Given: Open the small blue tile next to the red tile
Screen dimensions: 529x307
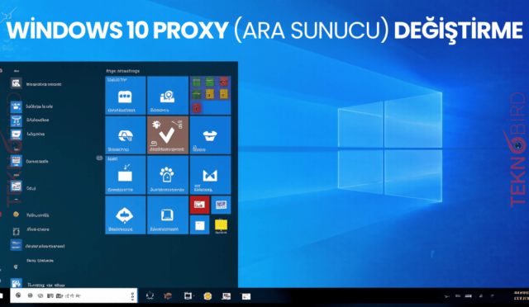Looking at the screenshot, I should [x=221, y=205].
